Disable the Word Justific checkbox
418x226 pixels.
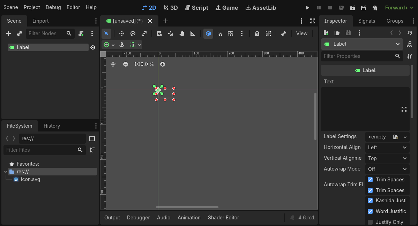pos(370,211)
